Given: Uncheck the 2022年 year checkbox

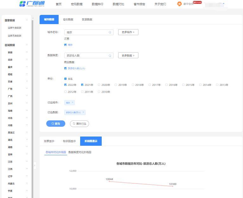Looking at the screenshot, I should click(x=66, y=85).
